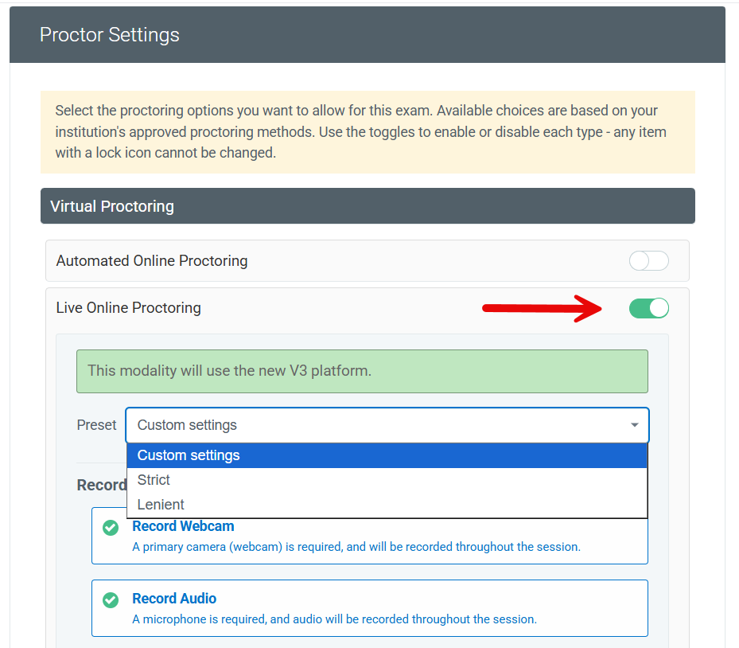This screenshot has width=739, height=648.
Task: Click the Record Audio title
Action: point(174,599)
